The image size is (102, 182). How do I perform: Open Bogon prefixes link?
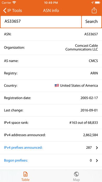click(16, 161)
